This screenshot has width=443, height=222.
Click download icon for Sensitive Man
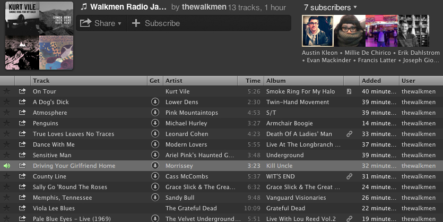point(155,155)
